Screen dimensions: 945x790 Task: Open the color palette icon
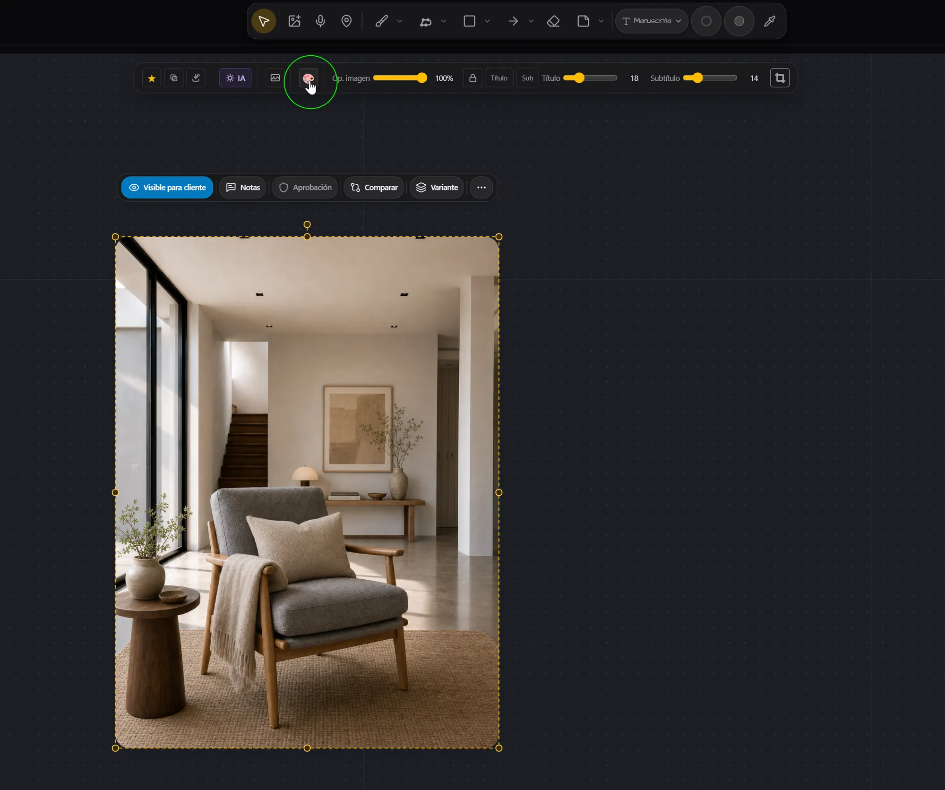(x=308, y=78)
